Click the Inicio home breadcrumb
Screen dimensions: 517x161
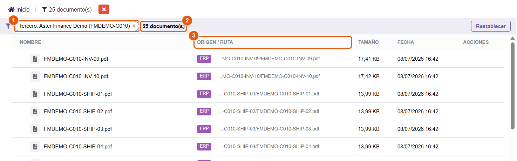[x=19, y=9]
